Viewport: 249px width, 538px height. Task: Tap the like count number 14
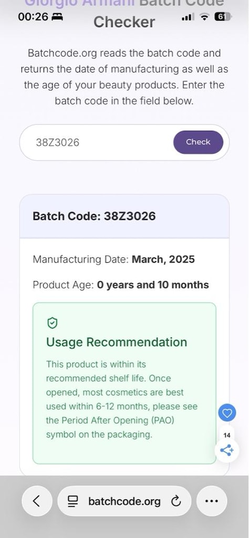click(227, 436)
